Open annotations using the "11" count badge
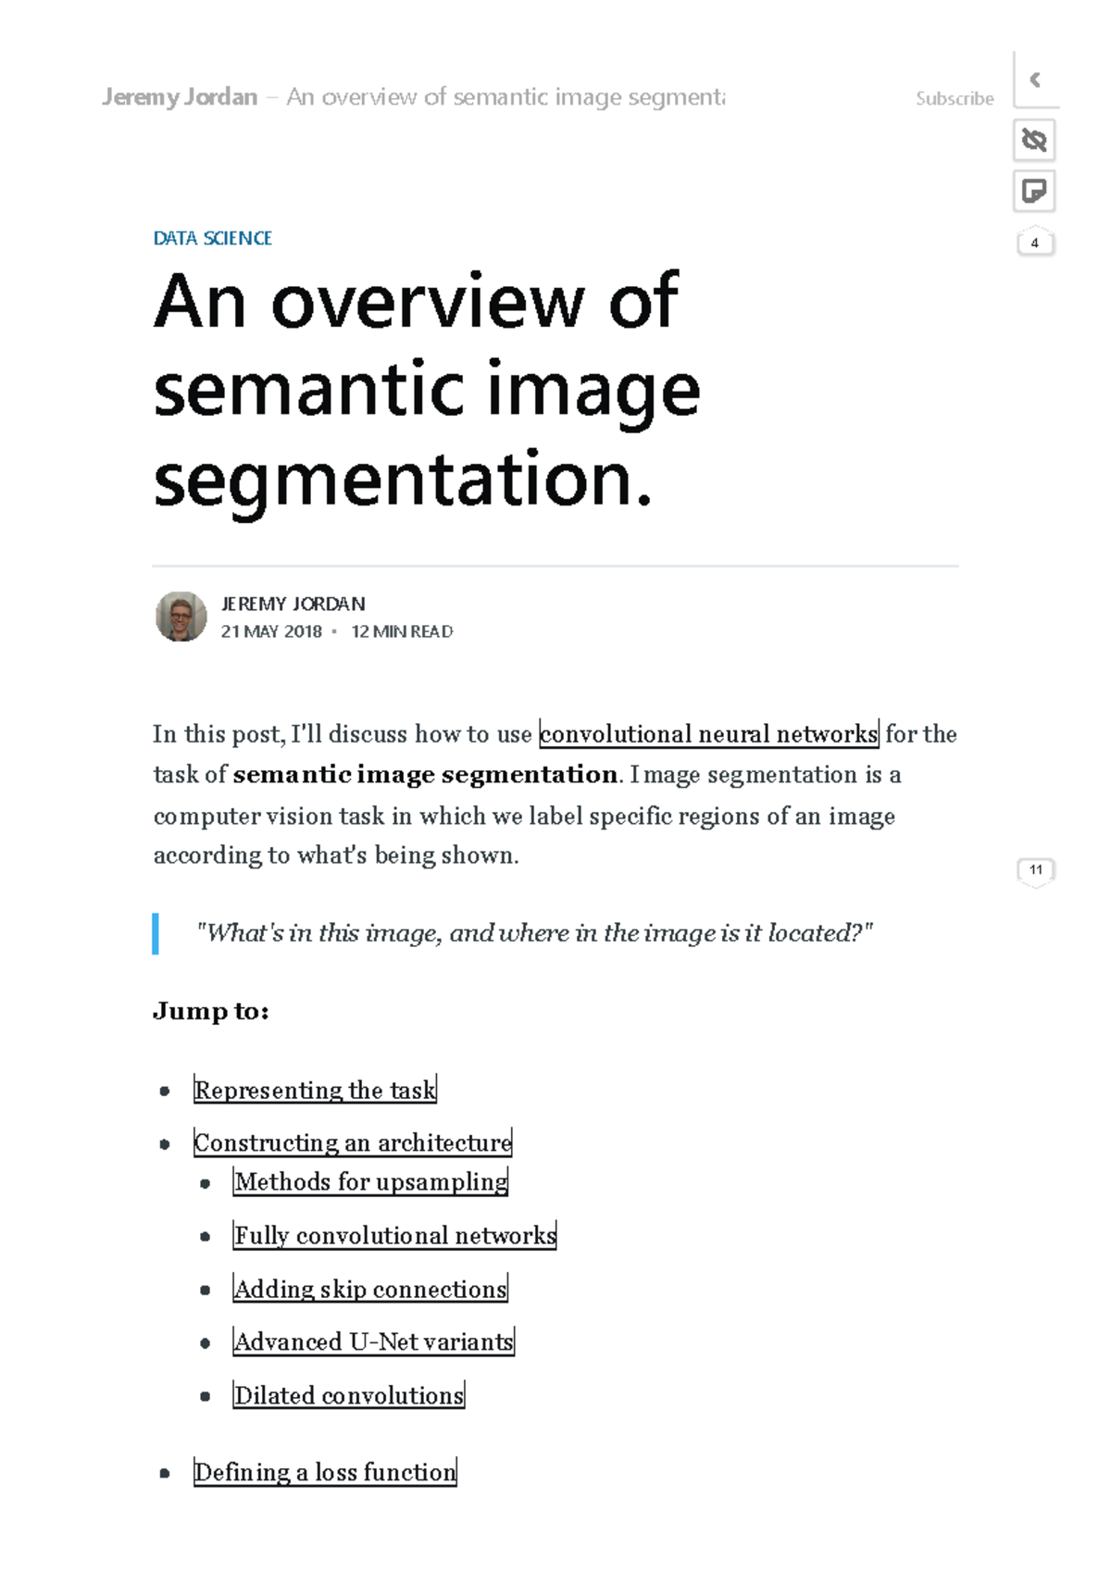This screenshot has width=1111, height=1572. click(1036, 869)
